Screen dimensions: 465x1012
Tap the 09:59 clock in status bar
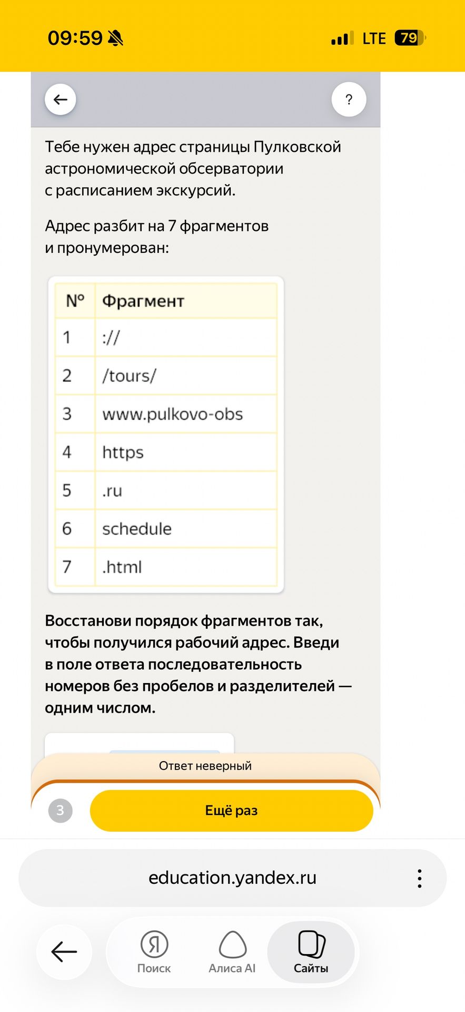[x=75, y=38]
